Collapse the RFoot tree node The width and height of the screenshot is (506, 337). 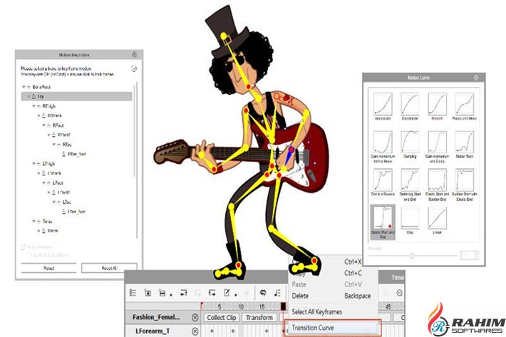tap(44, 125)
